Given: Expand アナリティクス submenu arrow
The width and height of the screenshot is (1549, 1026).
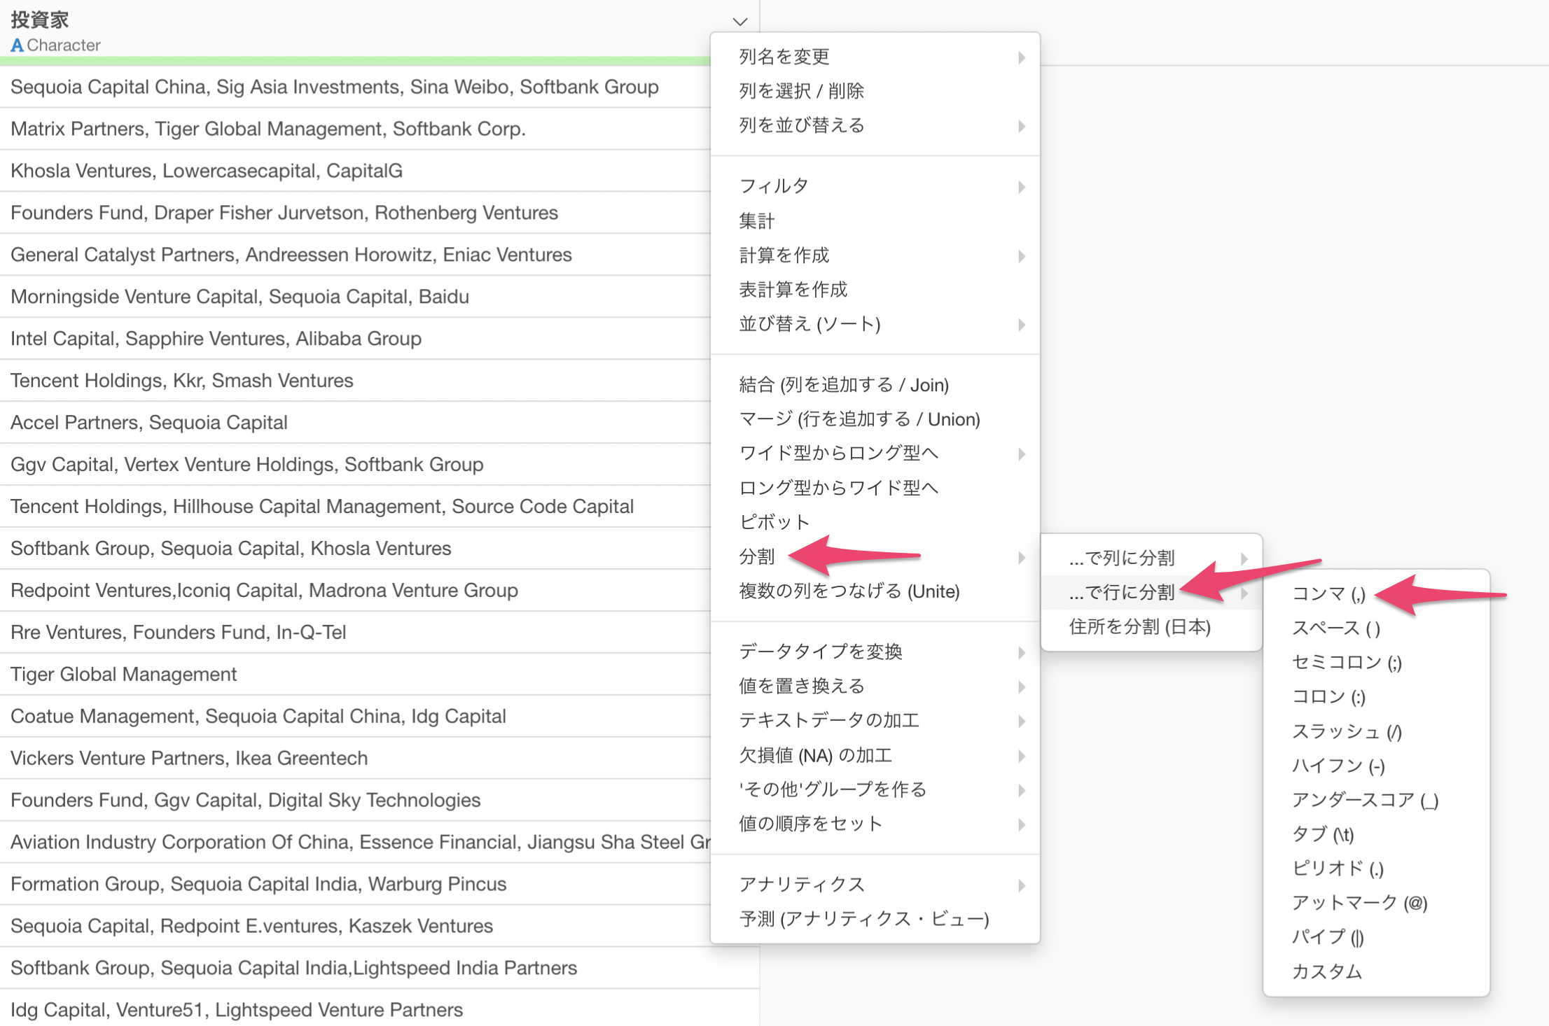Looking at the screenshot, I should 1022,885.
